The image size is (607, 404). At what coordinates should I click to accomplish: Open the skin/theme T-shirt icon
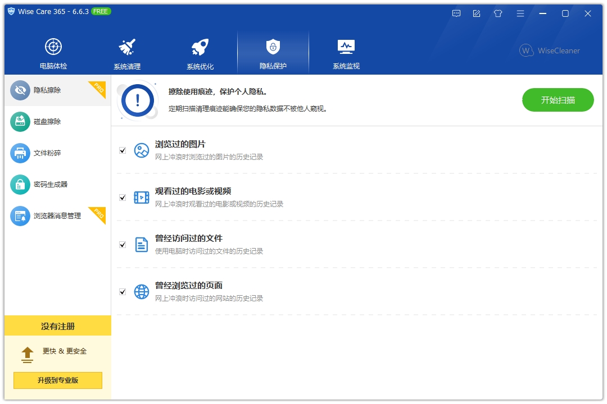click(498, 13)
